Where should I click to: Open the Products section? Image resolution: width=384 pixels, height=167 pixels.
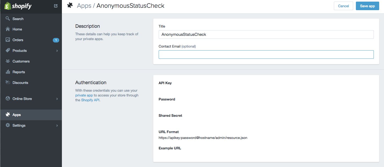[x=31, y=51]
